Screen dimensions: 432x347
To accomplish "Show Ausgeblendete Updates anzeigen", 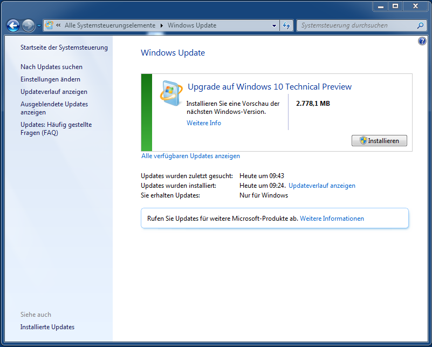I will tap(54, 108).
